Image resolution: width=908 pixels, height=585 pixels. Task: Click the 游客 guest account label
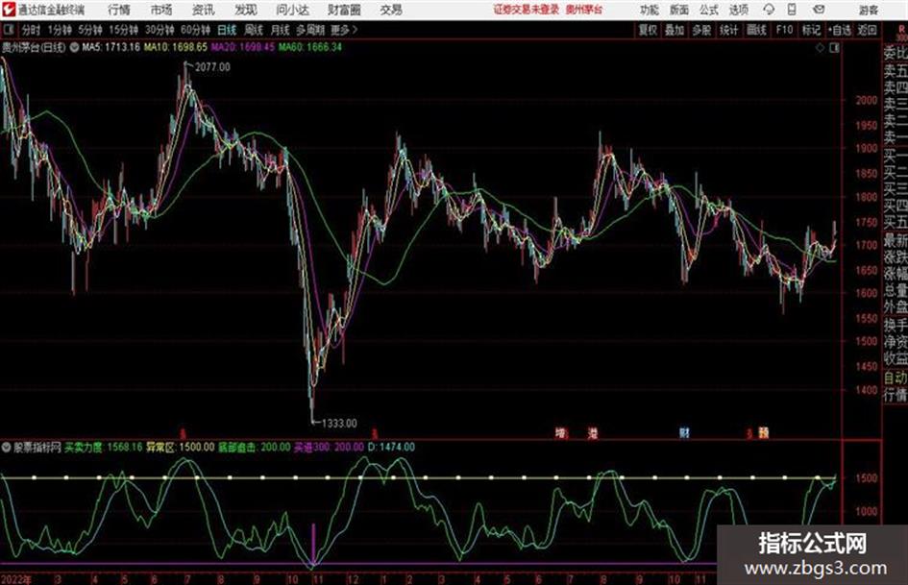868,10
